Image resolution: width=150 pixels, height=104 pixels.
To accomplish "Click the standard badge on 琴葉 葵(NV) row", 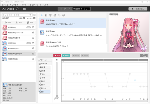I will pyautogui.click(x=28, y=43).
